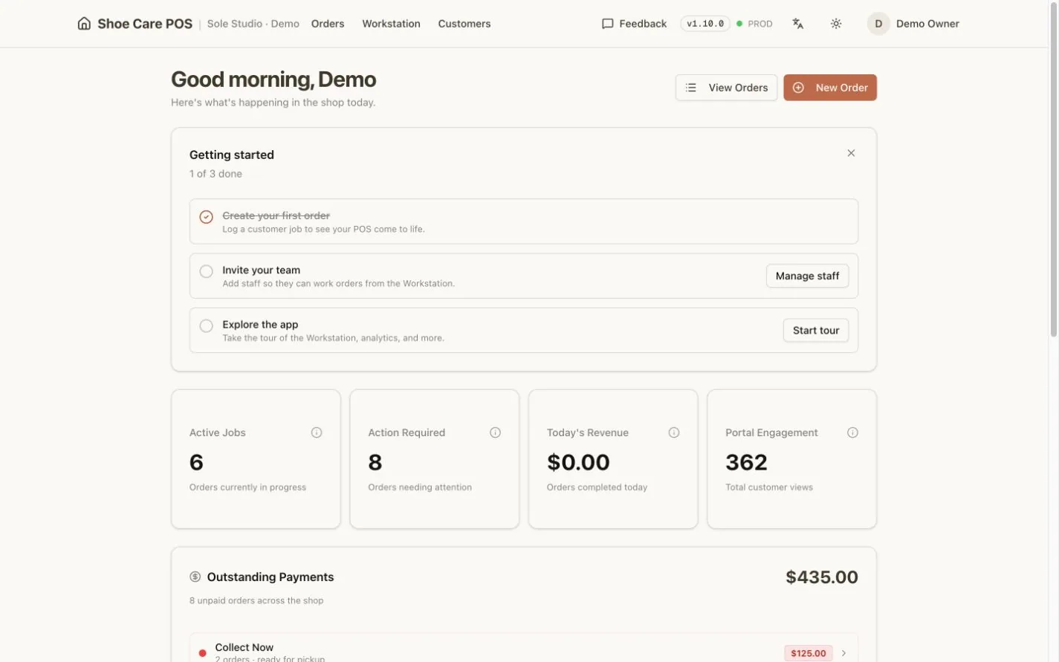1059x662 pixels.
Task: Click the Feedback link text
Action: [643, 24]
